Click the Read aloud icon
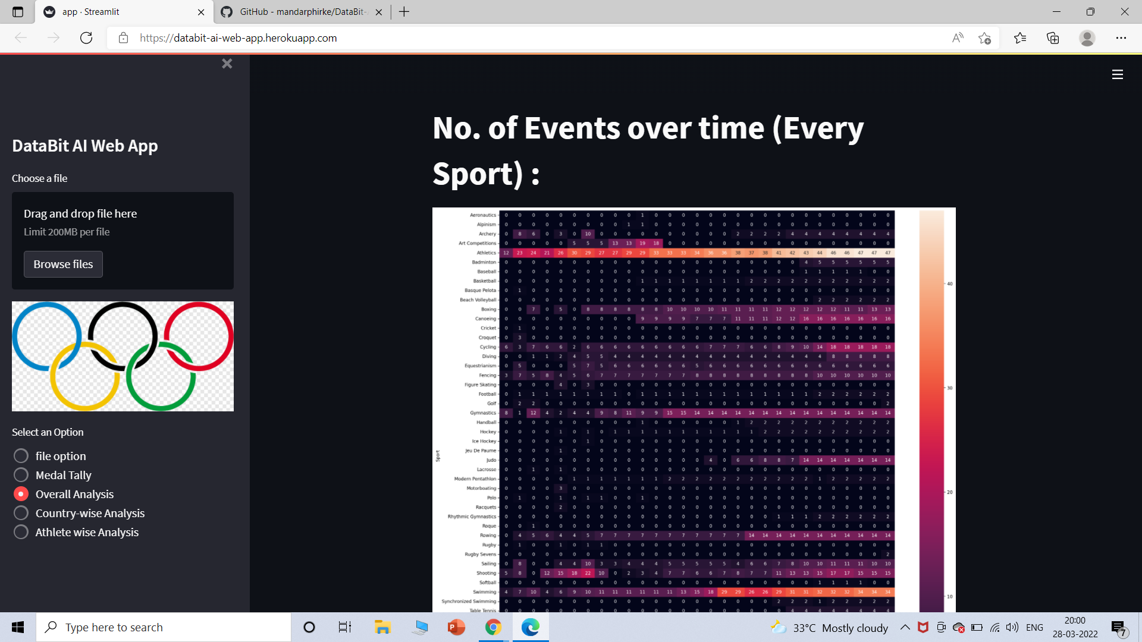This screenshot has width=1142, height=642. click(x=958, y=38)
